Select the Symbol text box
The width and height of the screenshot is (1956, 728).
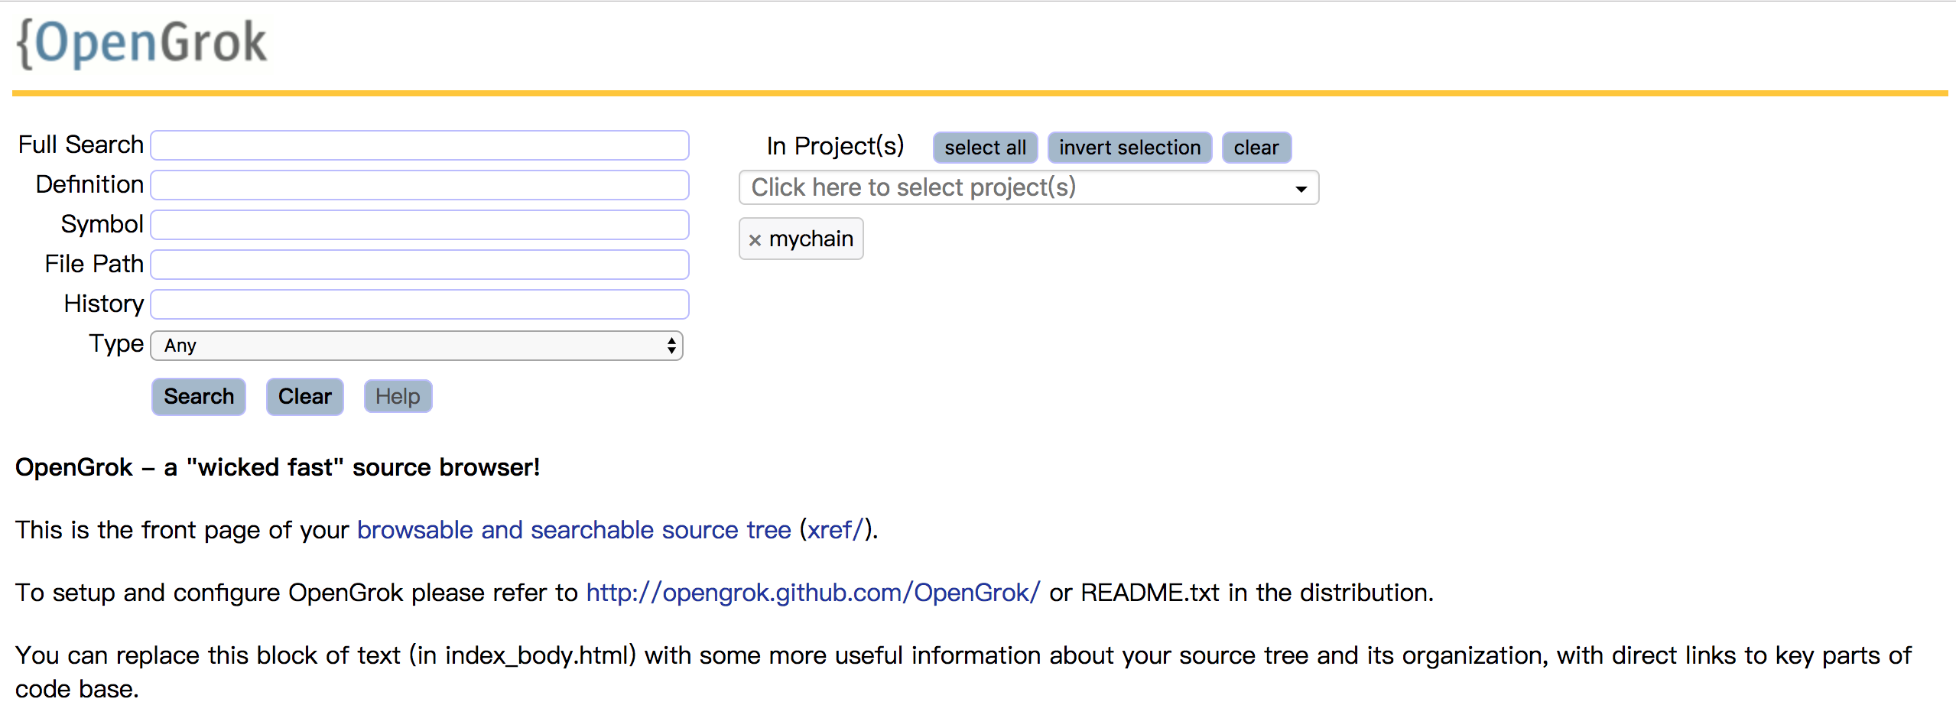[420, 225]
